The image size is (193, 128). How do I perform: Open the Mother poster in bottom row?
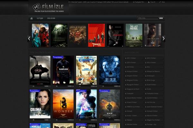pyautogui.click(x=110, y=126)
